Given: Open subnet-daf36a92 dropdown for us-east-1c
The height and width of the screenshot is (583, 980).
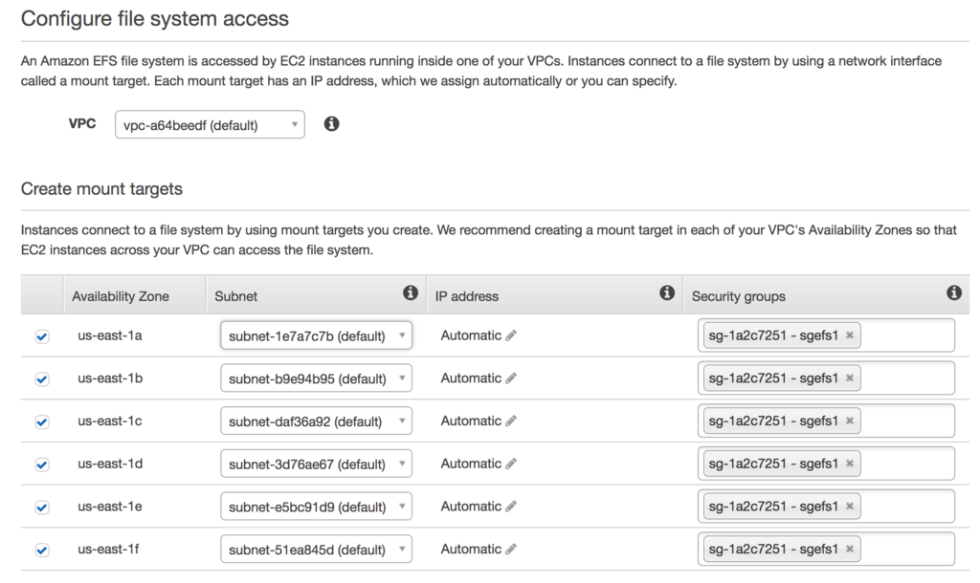Looking at the screenshot, I should click(x=316, y=421).
